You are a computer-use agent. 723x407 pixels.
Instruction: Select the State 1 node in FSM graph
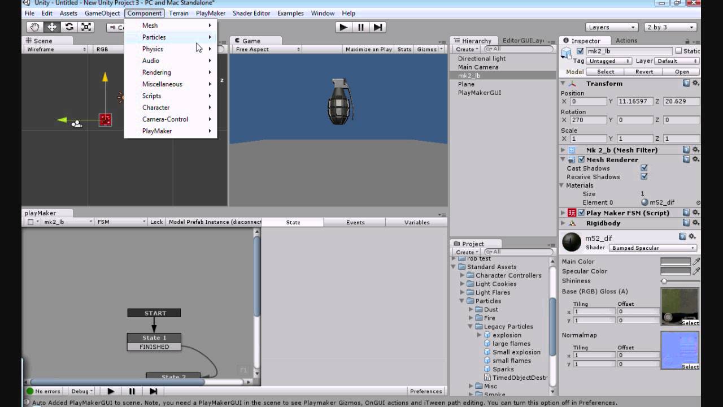point(154,337)
